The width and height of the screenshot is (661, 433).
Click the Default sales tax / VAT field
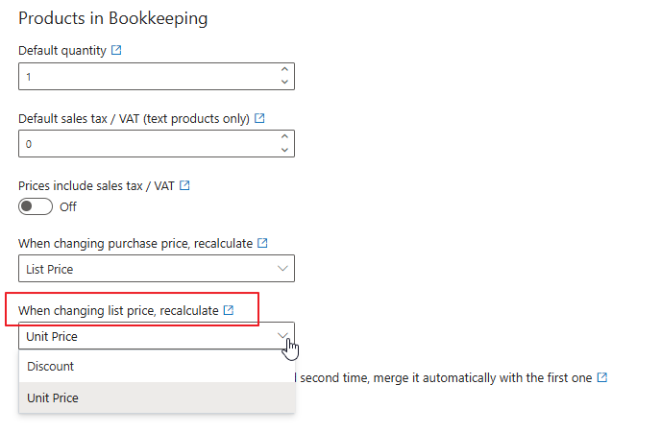pos(144,143)
